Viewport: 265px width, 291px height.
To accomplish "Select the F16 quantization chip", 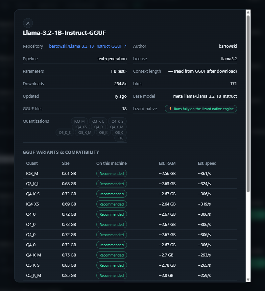I will tap(120, 138).
